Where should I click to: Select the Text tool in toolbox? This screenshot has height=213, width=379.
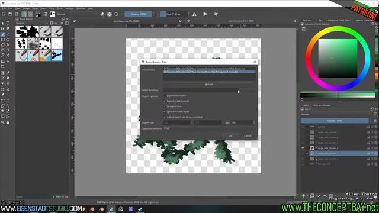click(x=8, y=23)
